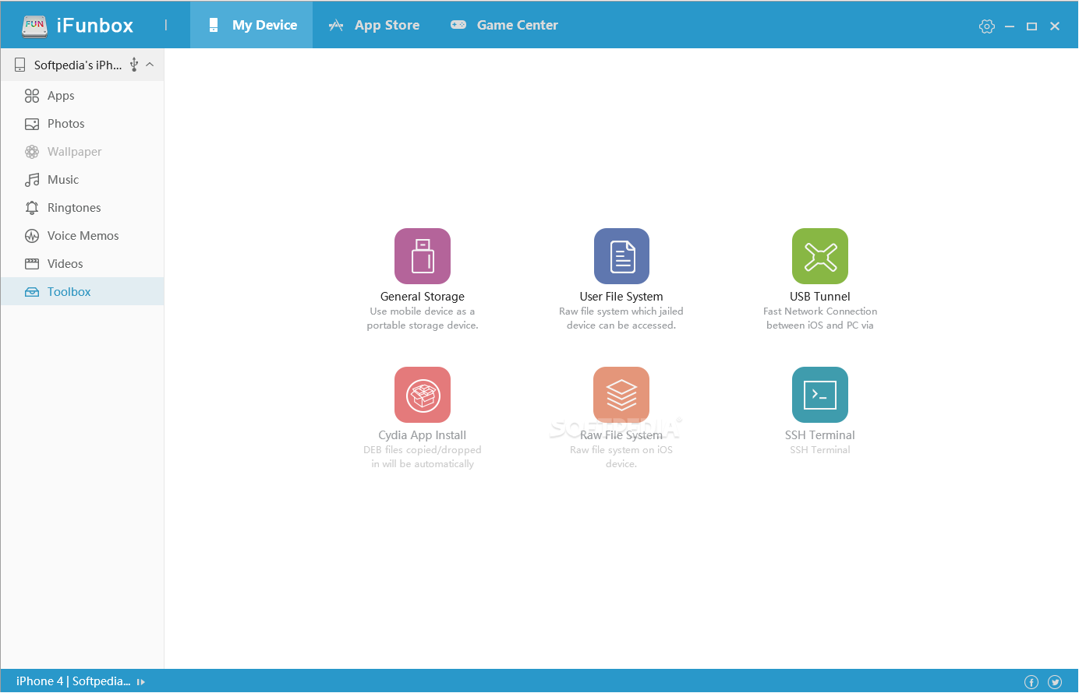1079x693 pixels.
Task: Open the User File System icon
Action: 621,256
